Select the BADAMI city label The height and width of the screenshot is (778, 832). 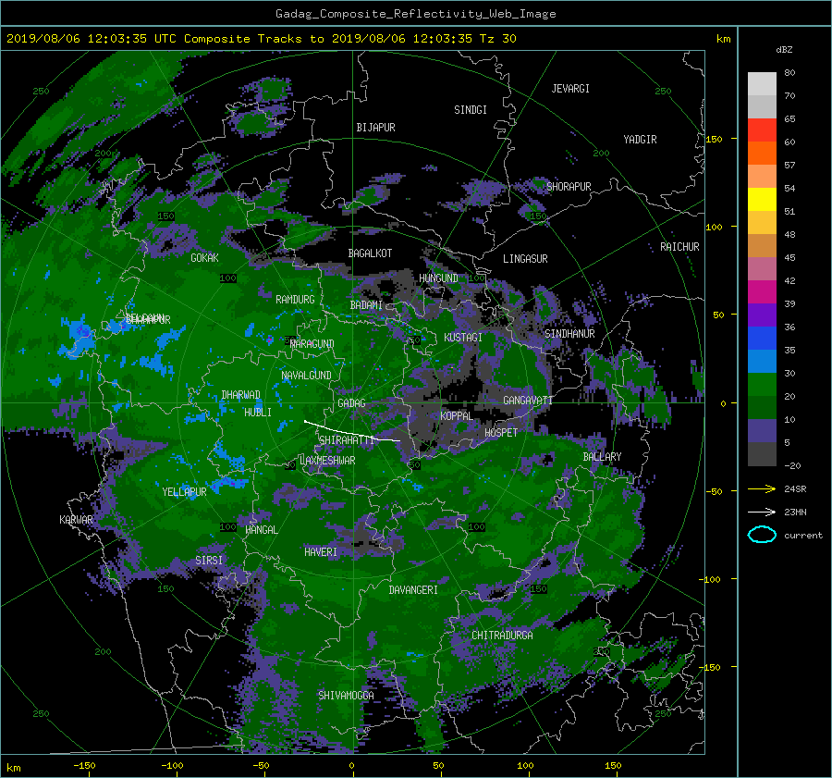click(366, 305)
